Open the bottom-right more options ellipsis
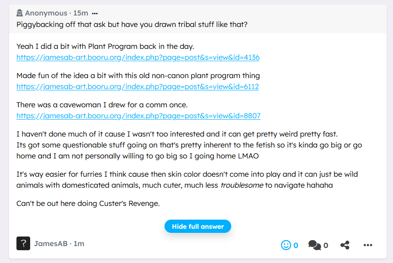The height and width of the screenshot is (263, 393). [x=368, y=245]
